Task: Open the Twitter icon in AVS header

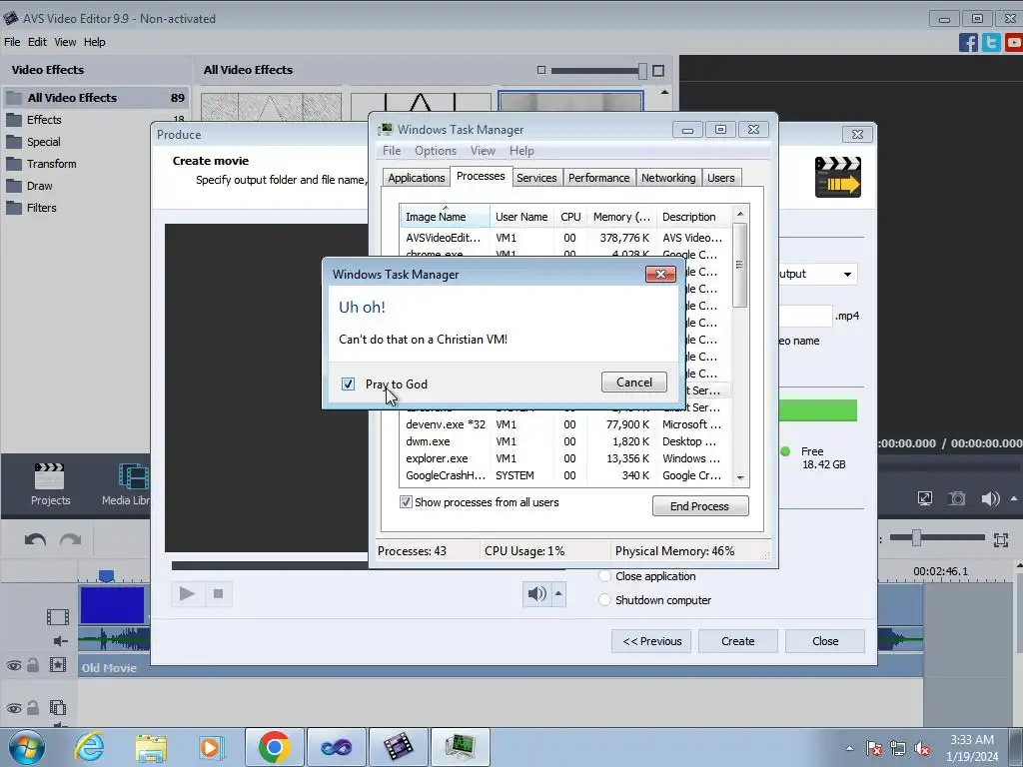Action: coord(991,42)
